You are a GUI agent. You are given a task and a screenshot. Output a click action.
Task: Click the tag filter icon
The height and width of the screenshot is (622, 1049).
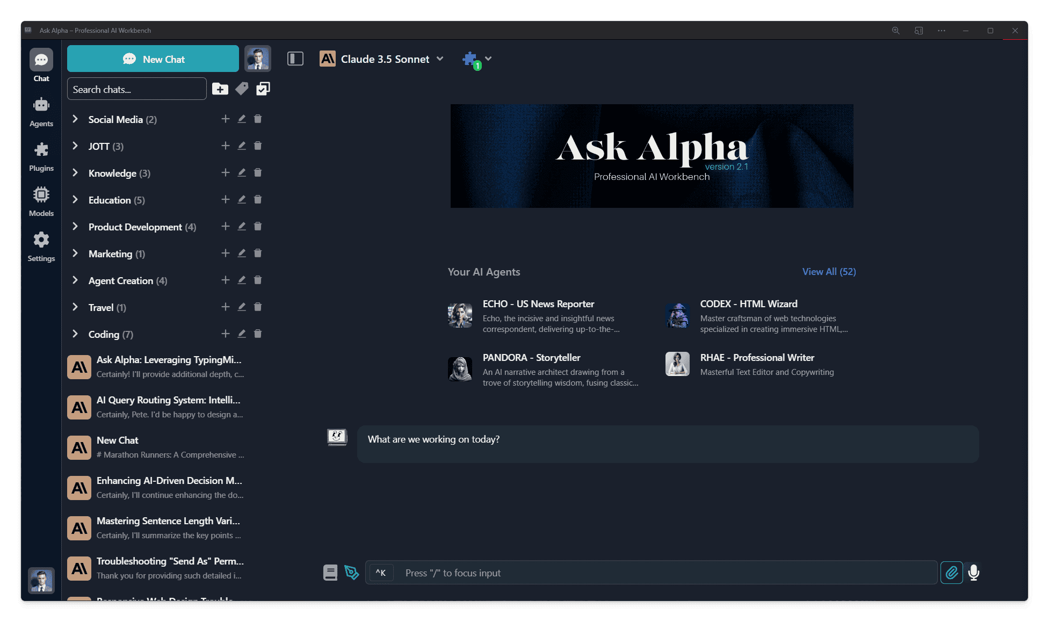tap(242, 89)
